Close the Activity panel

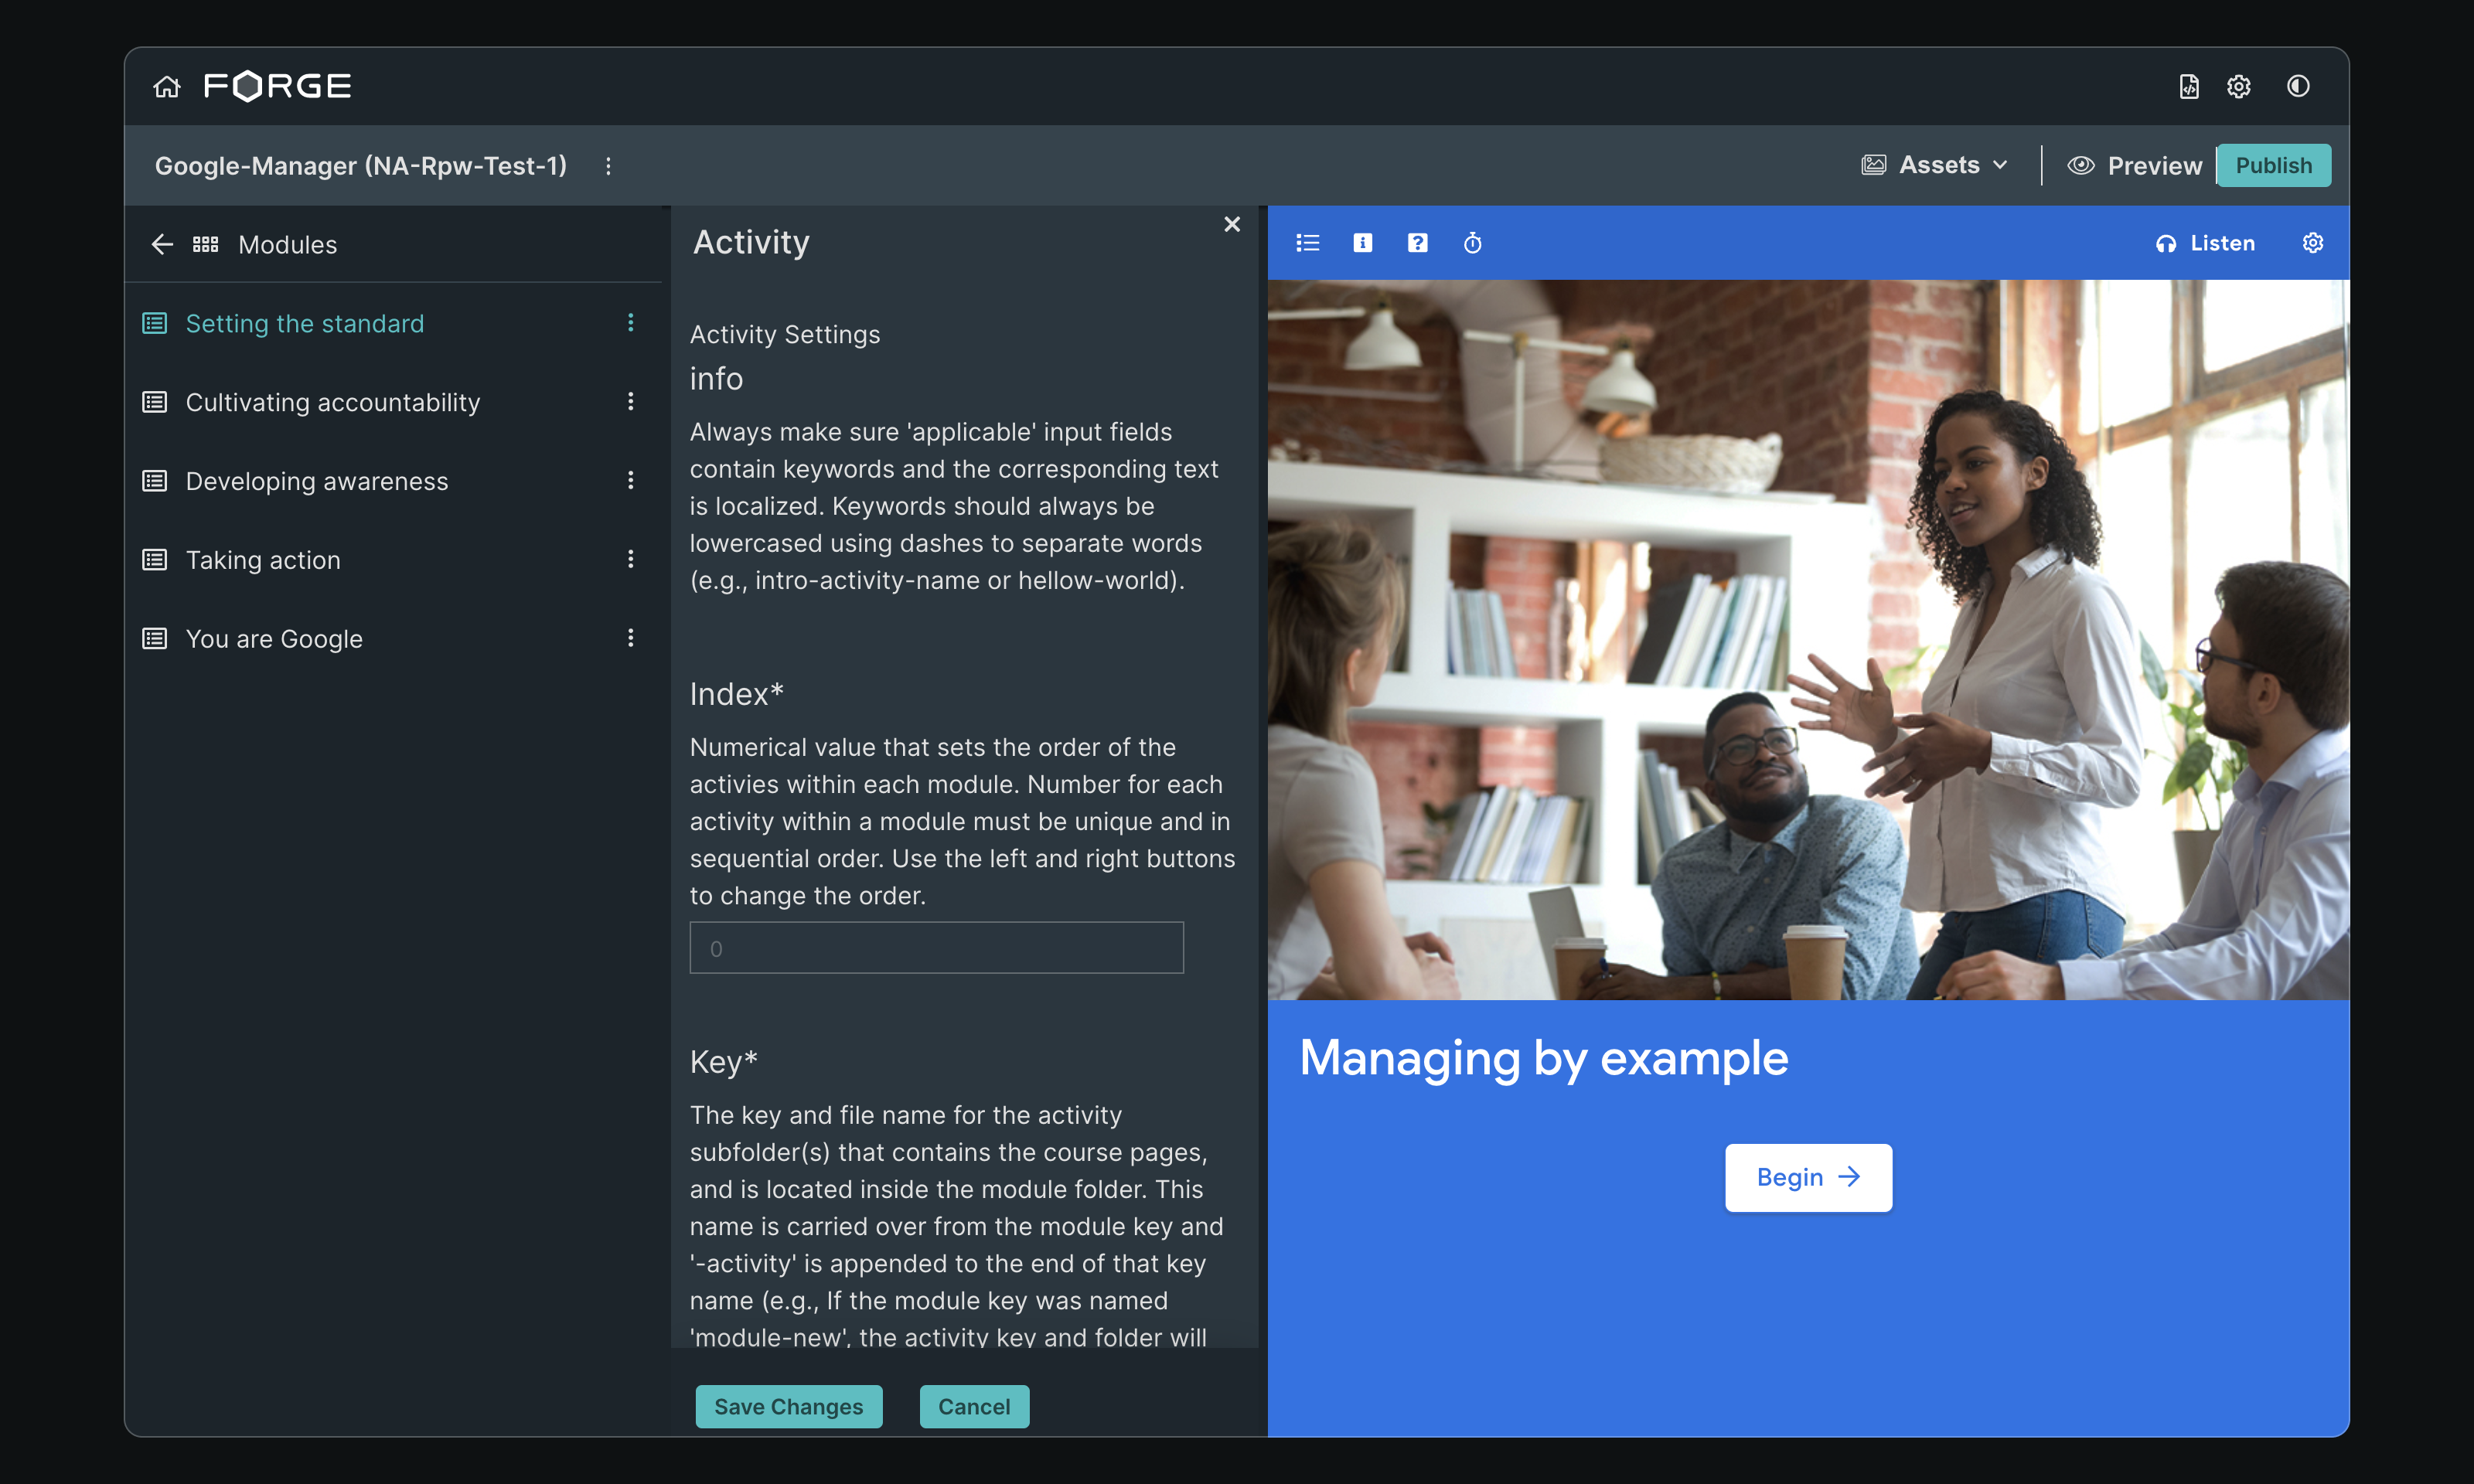click(1232, 225)
